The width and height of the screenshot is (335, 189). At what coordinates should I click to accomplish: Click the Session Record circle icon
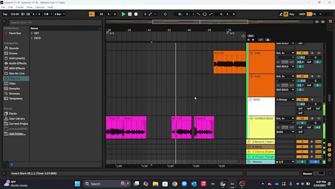pyautogui.click(x=165, y=14)
